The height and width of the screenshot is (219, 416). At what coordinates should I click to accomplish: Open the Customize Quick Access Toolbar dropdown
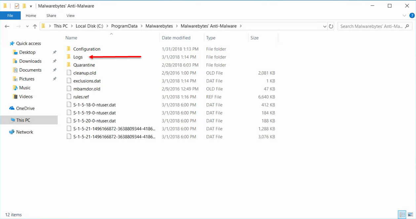pyautogui.click(x=31, y=6)
